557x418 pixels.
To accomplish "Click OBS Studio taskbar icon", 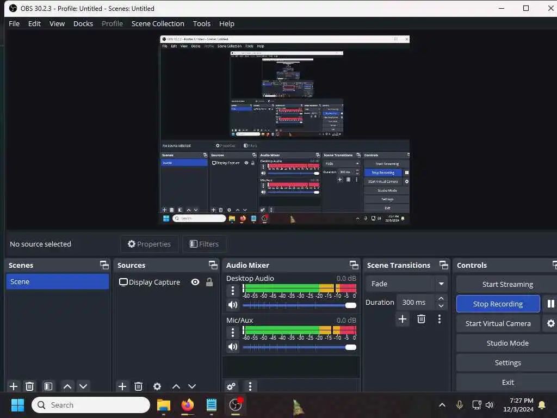I will pos(235,405).
